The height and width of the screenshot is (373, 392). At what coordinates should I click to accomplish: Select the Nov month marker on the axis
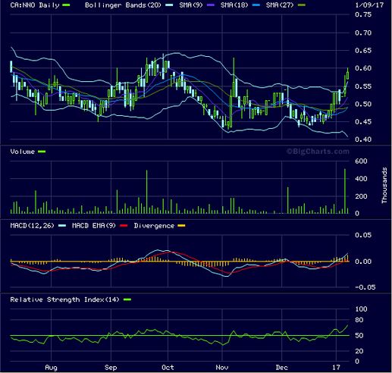[222, 368]
